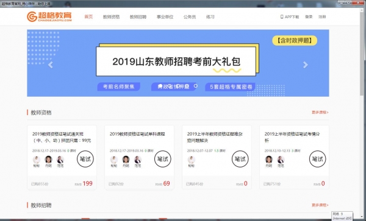
Task: Click the 2018.12.07-12.07 date text
Action: pyautogui.click(x=200, y=151)
